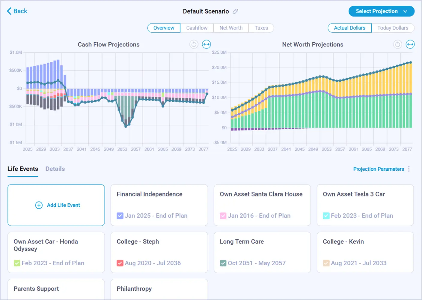
Task: Switch to the Cashflow tab
Action: point(197,28)
